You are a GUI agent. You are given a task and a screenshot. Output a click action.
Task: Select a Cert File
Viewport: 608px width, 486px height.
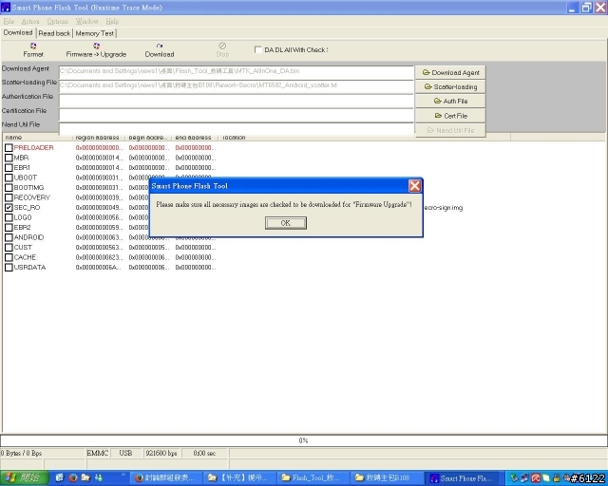point(450,115)
